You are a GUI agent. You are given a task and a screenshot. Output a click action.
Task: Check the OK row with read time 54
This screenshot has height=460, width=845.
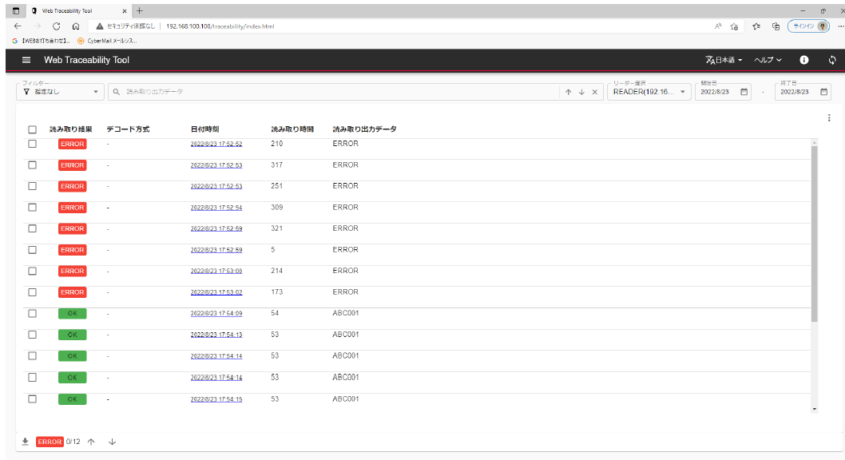tap(32, 314)
